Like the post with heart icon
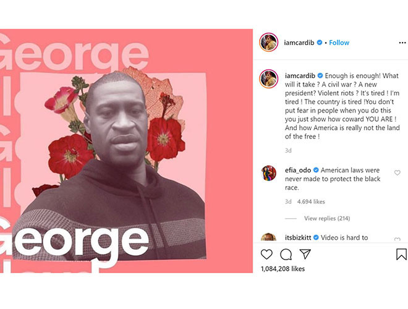The image size is (408, 309). click(266, 255)
